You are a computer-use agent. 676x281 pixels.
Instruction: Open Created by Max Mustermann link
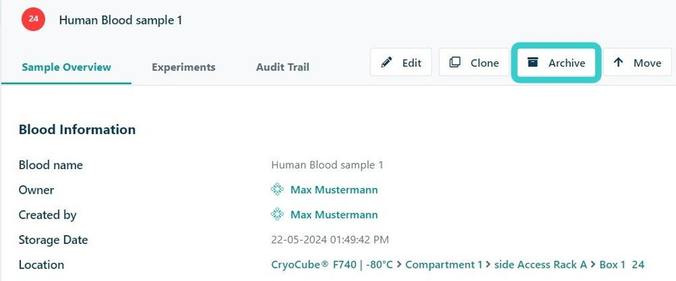click(334, 214)
